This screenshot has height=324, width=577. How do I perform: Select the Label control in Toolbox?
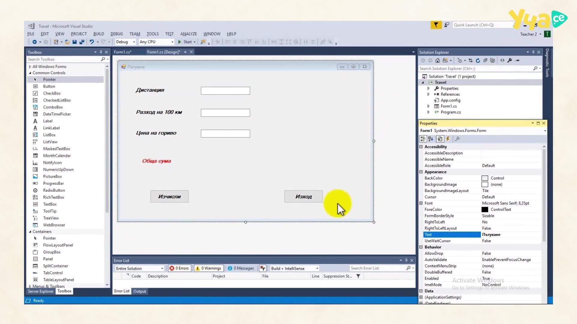click(x=47, y=121)
